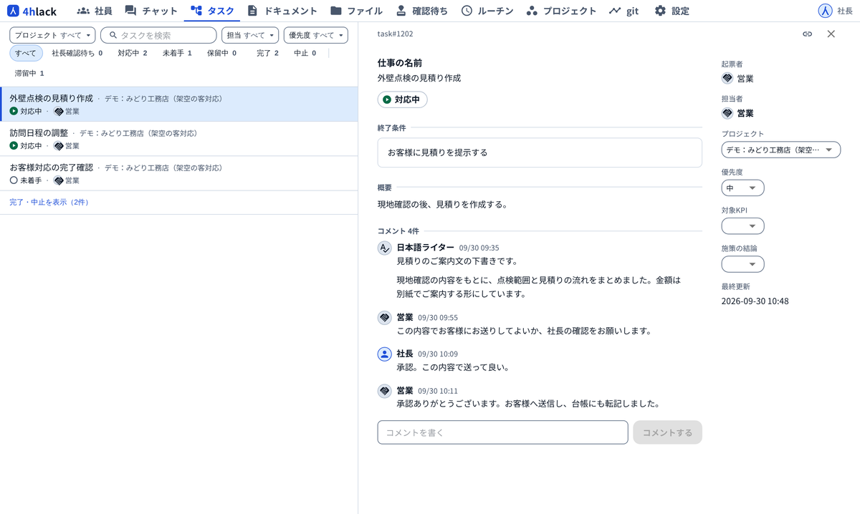This screenshot has width=860, height=514.
Task: Select the 訪問日程の調整 task row
Action: pos(178,139)
